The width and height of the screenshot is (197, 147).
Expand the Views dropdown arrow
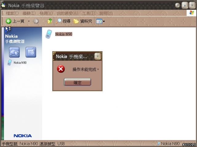click(x=104, y=21)
